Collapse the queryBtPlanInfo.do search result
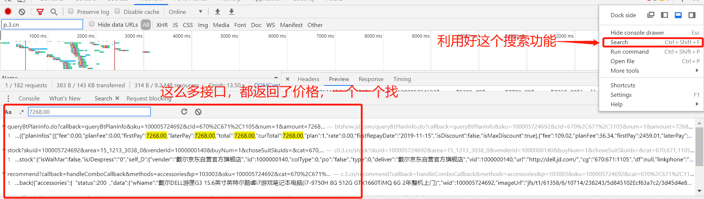 [4, 127]
